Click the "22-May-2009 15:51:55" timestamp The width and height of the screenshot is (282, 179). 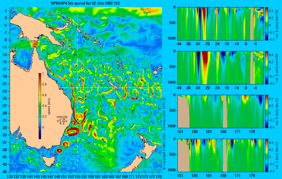click(x=164, y=113)
